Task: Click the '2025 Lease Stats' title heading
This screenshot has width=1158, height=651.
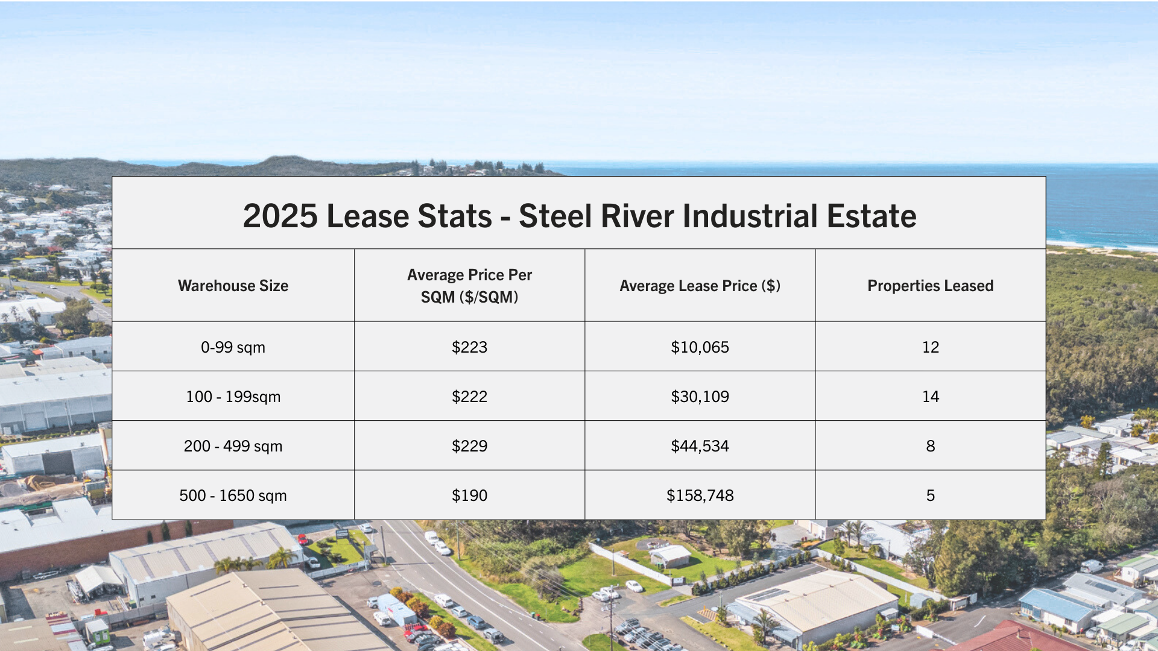Action: click(x=579, y=216)
